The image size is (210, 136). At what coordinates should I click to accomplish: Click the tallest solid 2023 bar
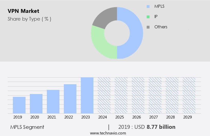(x=87, y=95)
